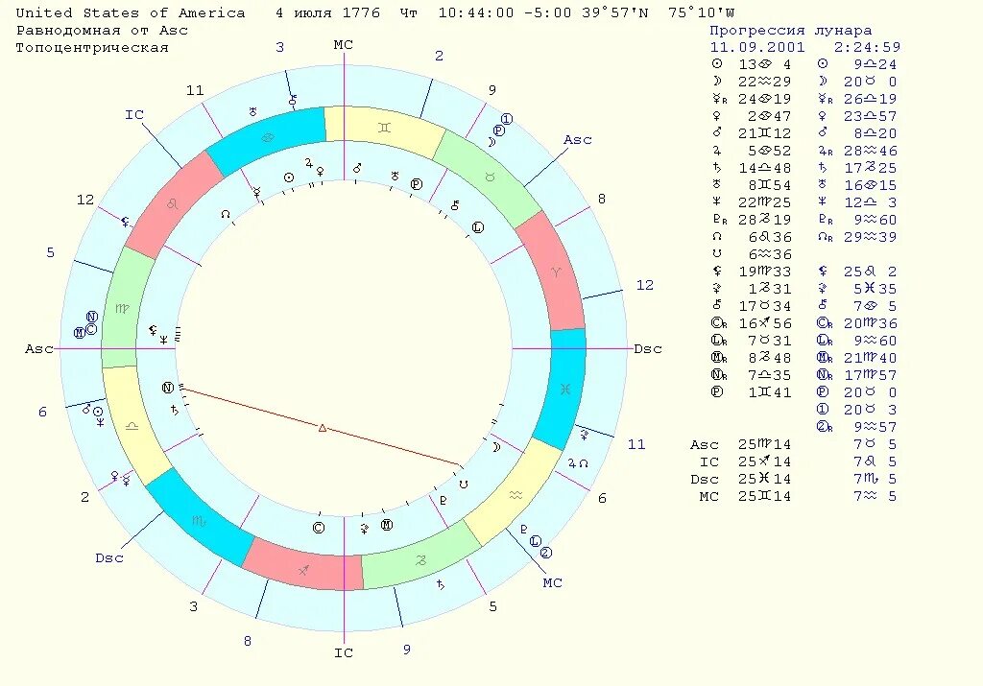This screenshot has width=983, height=686.
Task: Click the birth time '10:44:00'
Action: [476, 12]
